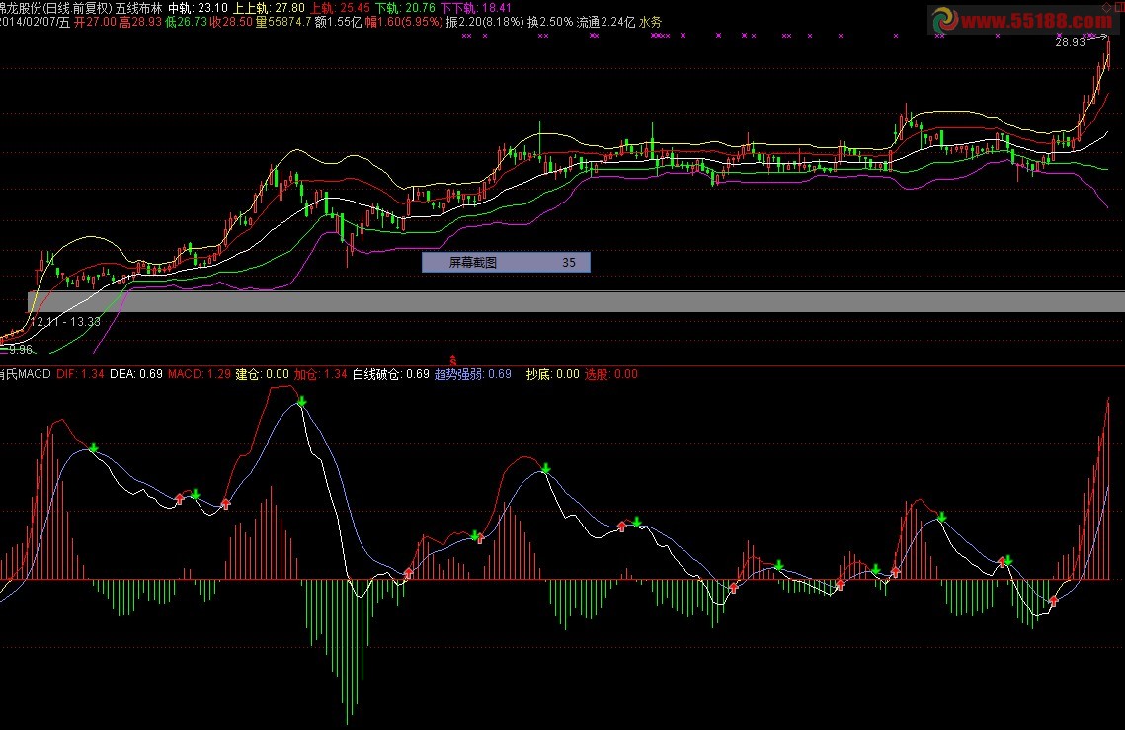
Task: Select the 肖氏MACD indicator name
Action: click(x=25, y=374)
